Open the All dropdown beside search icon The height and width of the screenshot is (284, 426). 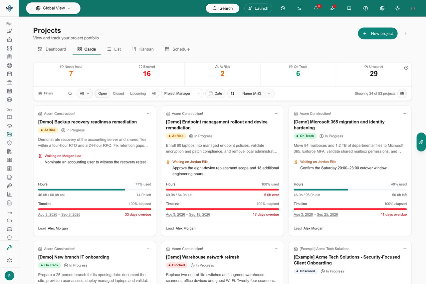pos(85,94)
